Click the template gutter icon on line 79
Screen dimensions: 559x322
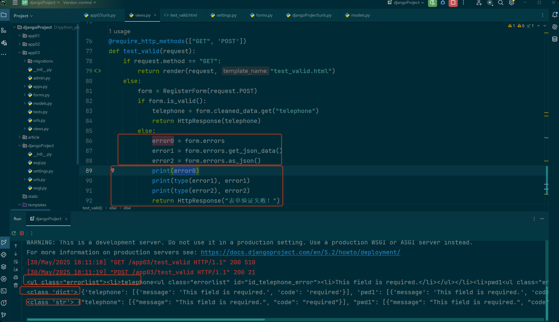97,71
